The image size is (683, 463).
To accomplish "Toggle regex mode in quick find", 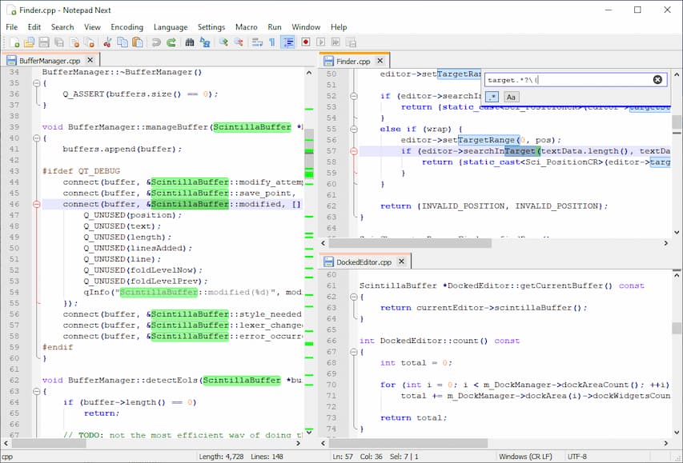I will tap(492, 97).
